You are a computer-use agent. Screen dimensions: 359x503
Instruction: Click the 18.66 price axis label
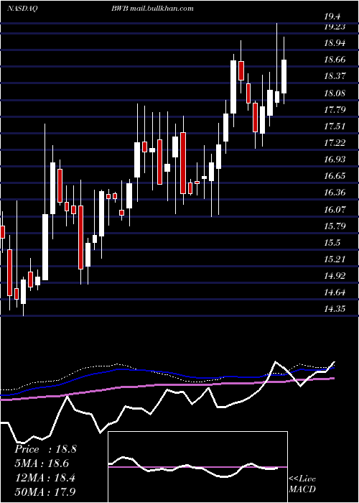(335, 60)
